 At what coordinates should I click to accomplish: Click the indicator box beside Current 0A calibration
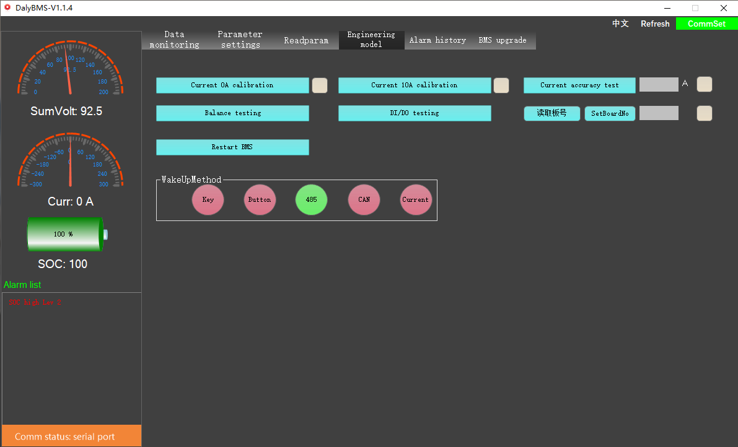point(320,85)
